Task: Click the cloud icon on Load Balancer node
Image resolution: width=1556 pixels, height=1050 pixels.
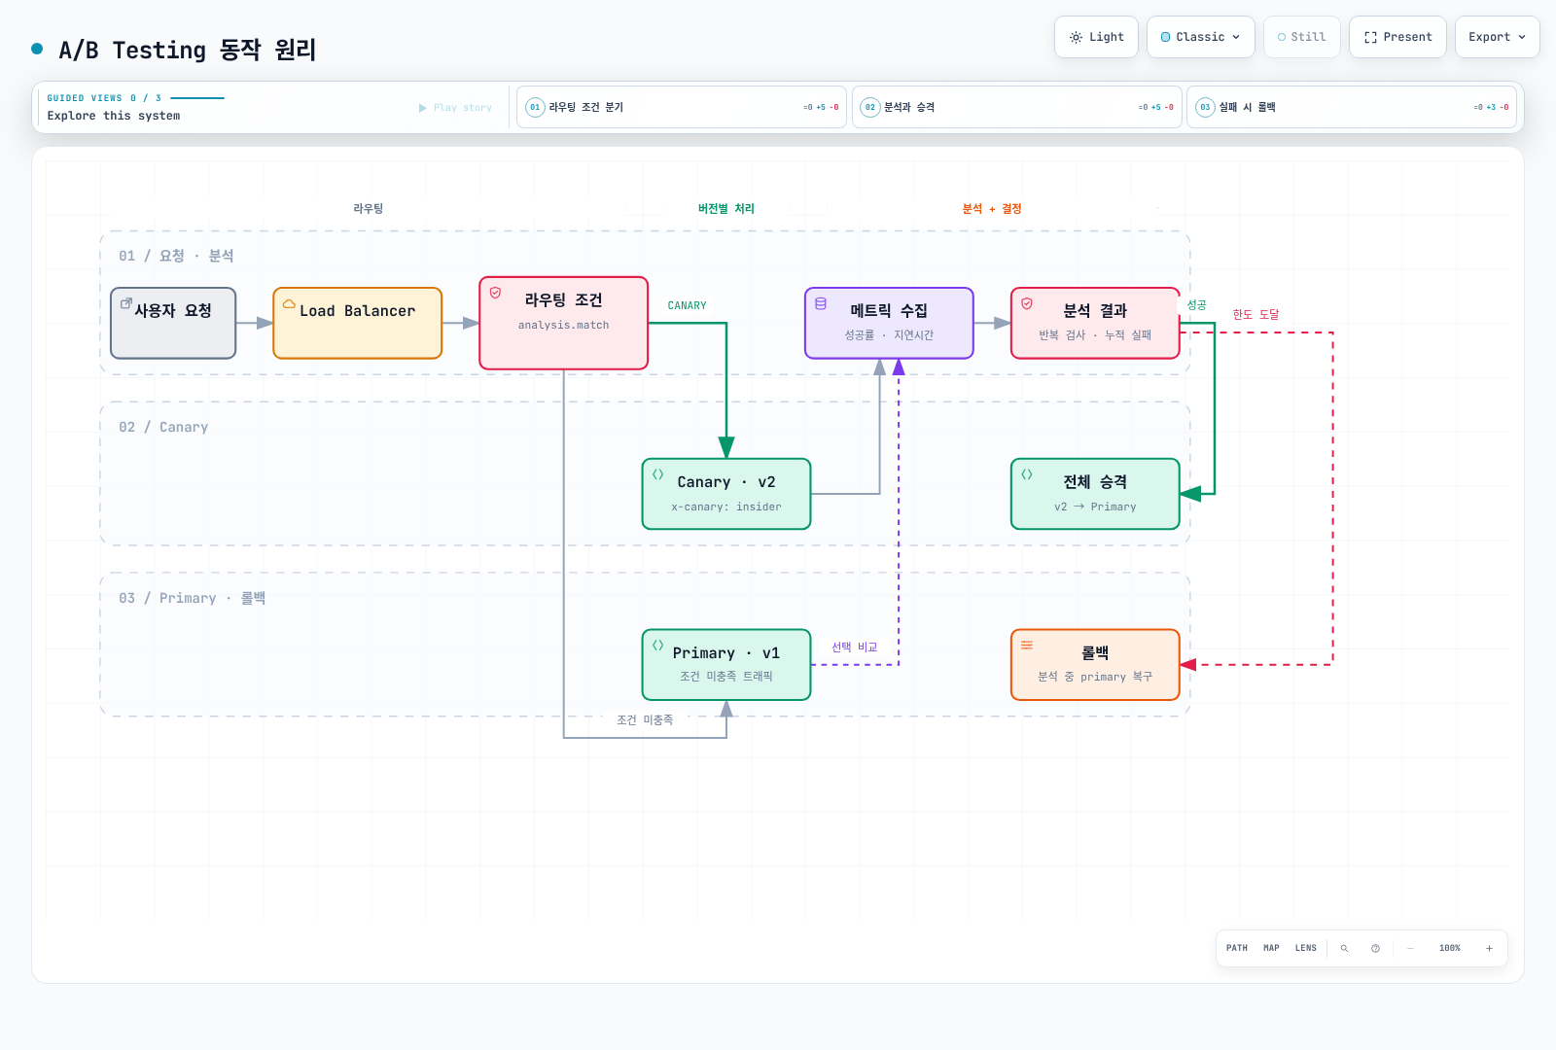Action: coord(289,303)
